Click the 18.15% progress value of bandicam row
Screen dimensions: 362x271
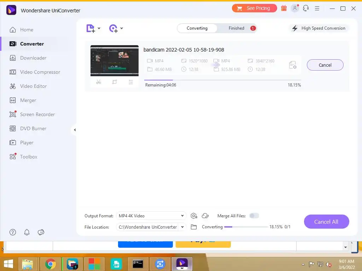coord(294,85)
